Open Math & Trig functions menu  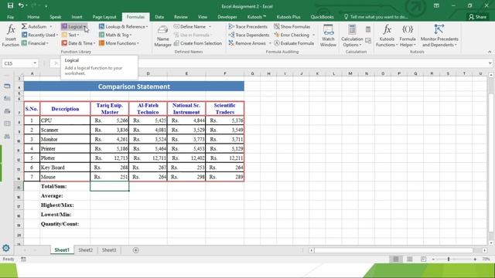[115, 35]
